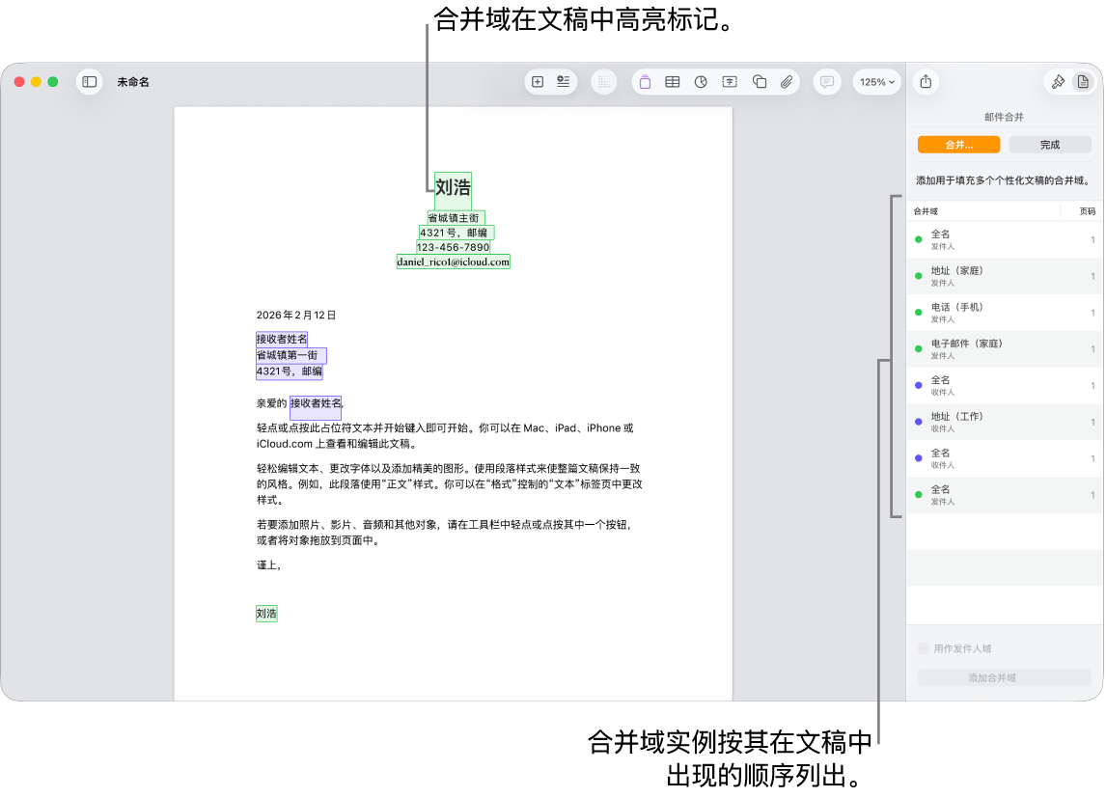Select the 地址（家庭）merge field row
Screen dimensions: 1106x798
(x=1005, y=276)
